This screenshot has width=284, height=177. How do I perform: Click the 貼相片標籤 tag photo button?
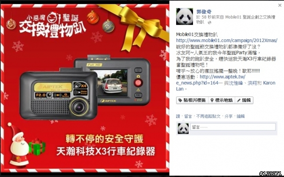[192, 100]
